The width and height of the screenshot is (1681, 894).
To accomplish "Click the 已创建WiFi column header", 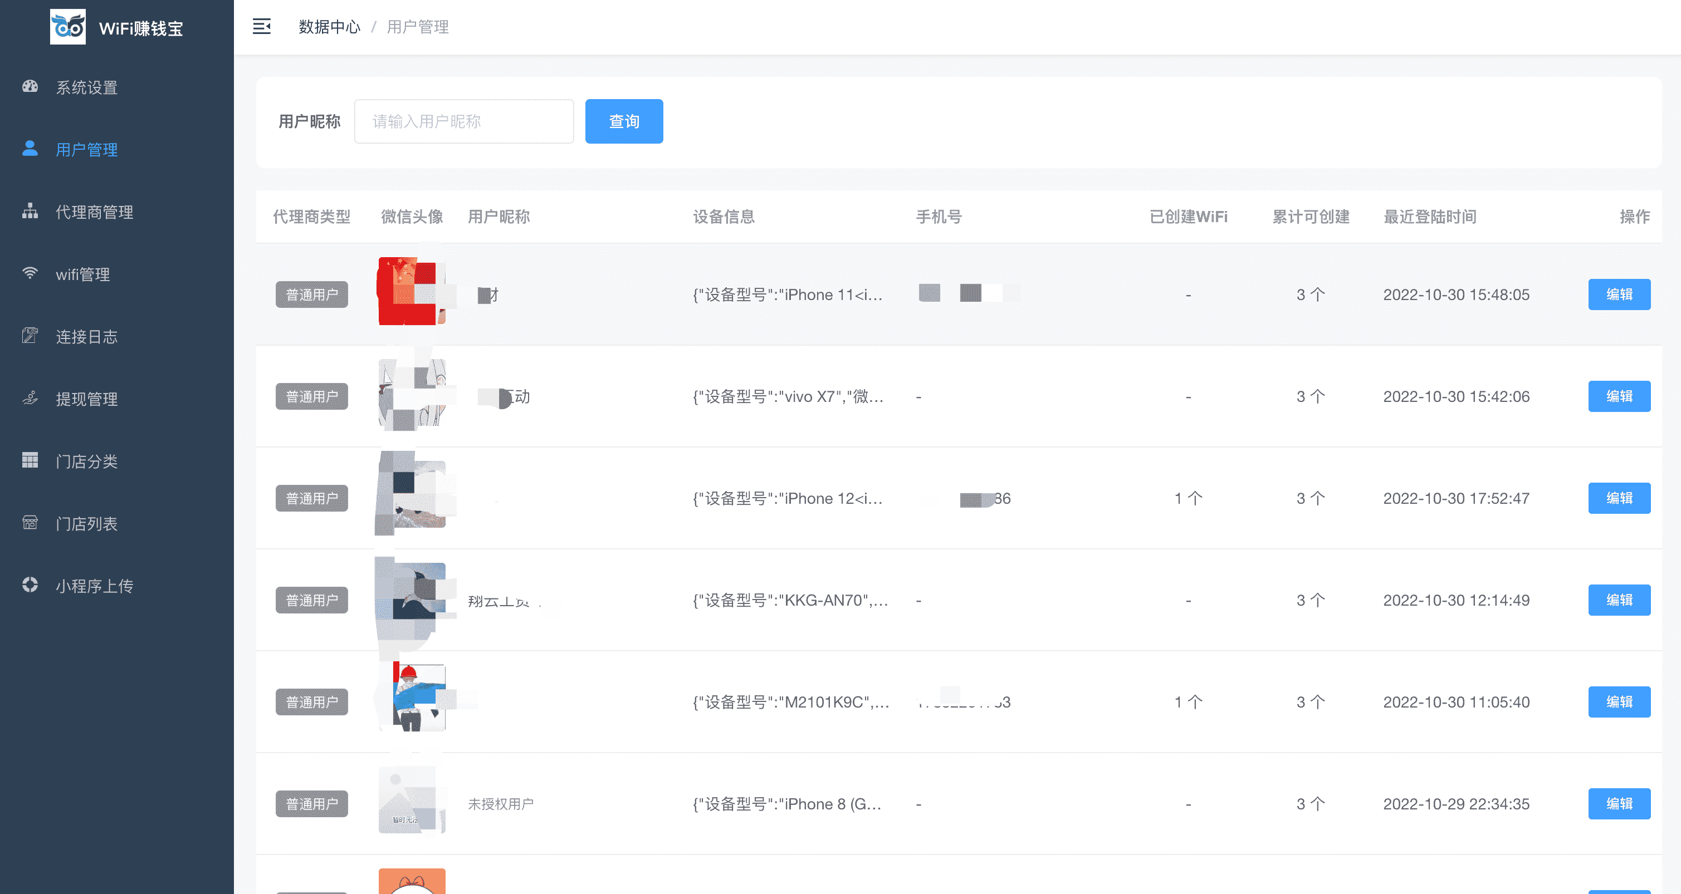I will click(x=1188, y=217).
